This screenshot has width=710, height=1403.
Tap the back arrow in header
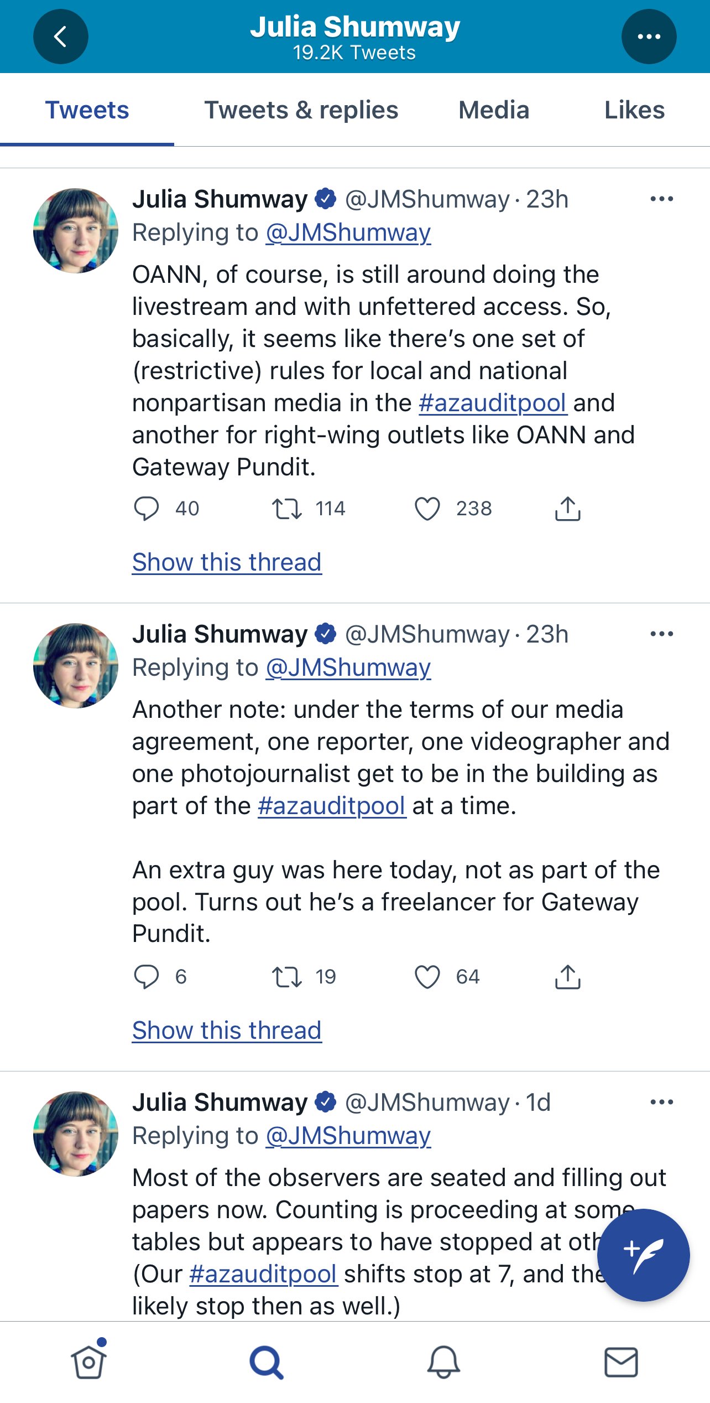tap(60, 37)
